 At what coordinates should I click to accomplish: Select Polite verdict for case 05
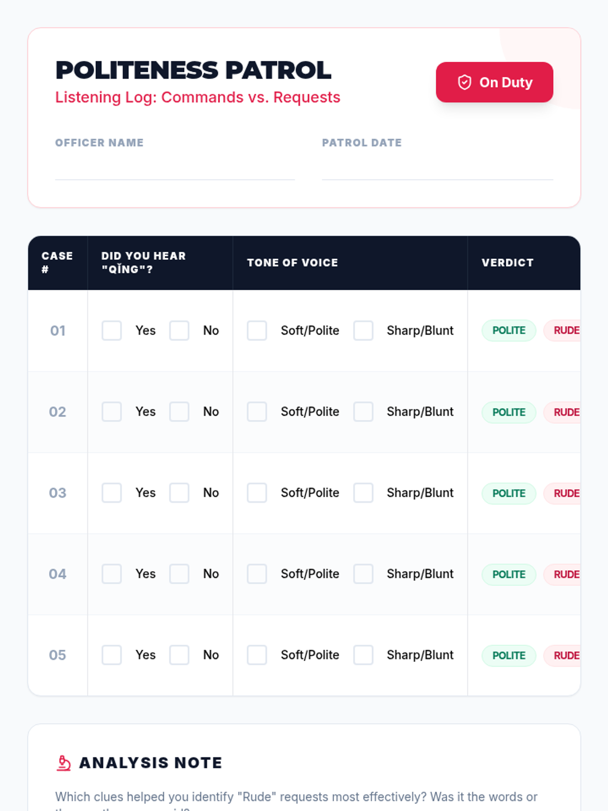509,655
